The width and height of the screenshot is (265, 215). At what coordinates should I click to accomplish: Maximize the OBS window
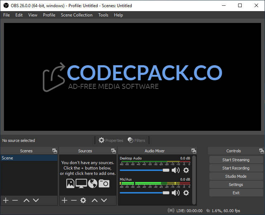[240, 5]
